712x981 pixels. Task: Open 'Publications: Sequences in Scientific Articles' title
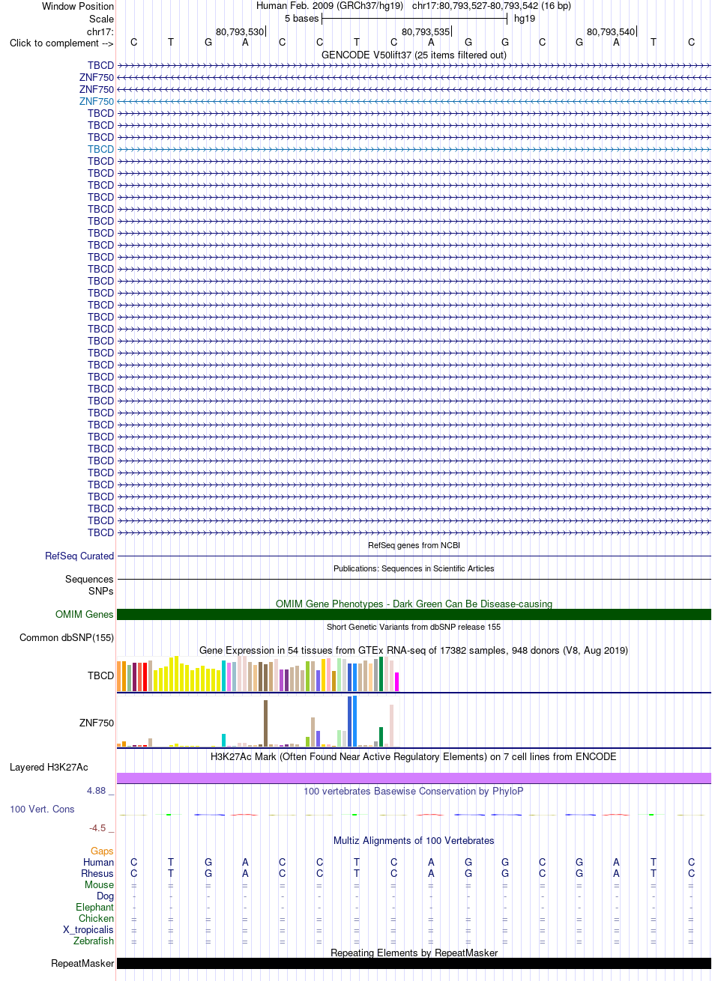click(x=414, y=568)
